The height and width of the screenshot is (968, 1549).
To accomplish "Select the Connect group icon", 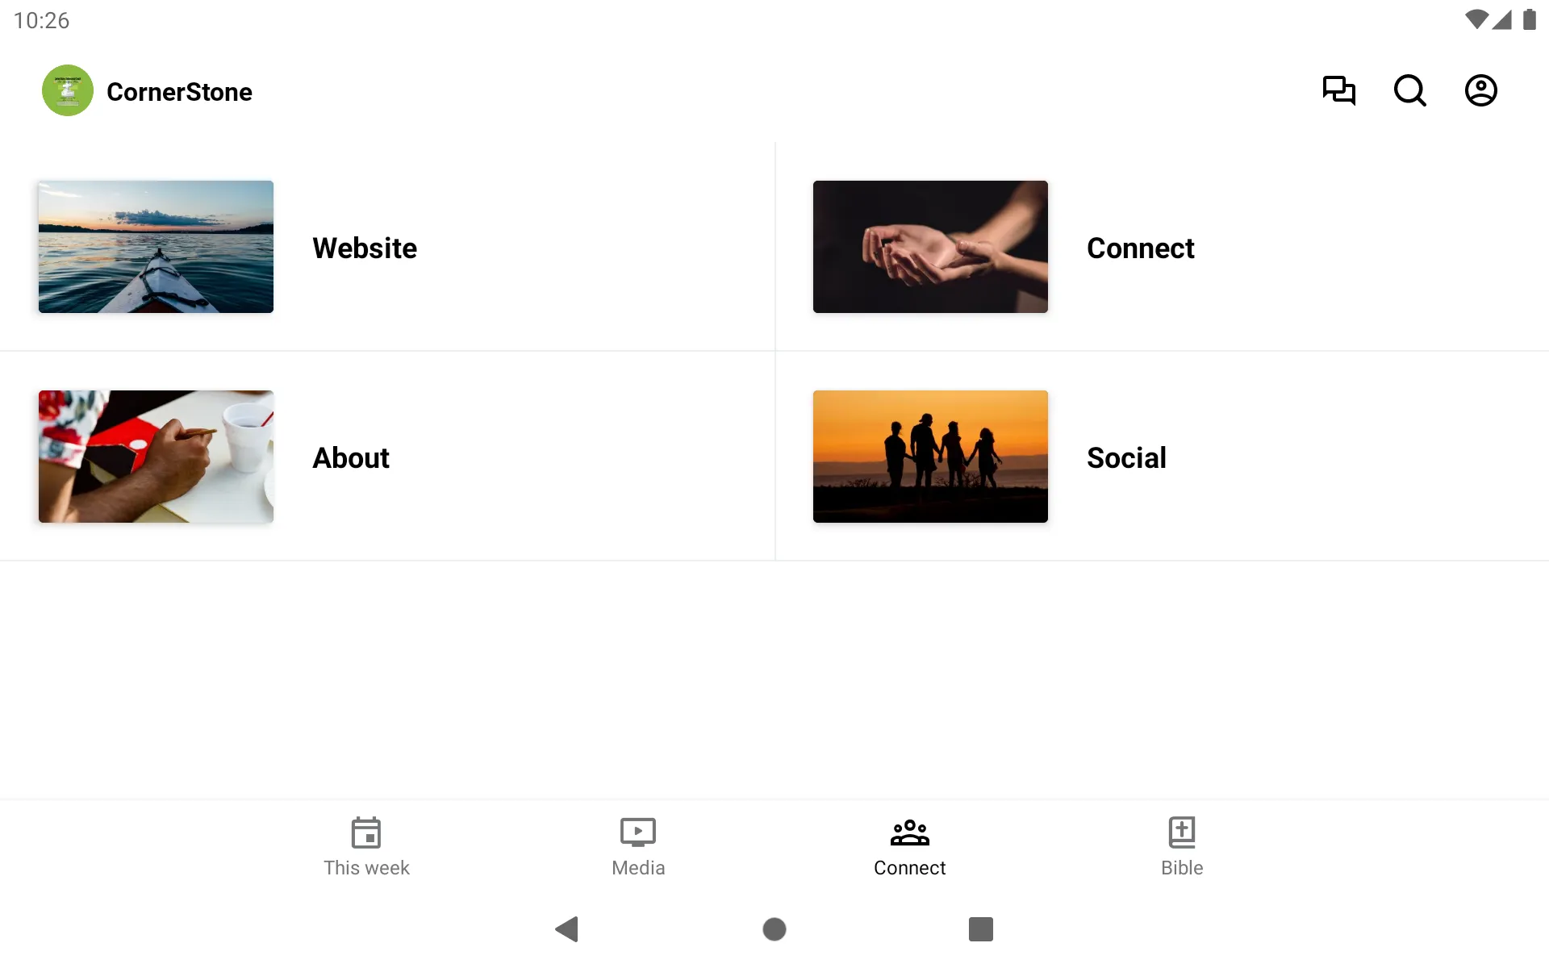I will [909, 832].
